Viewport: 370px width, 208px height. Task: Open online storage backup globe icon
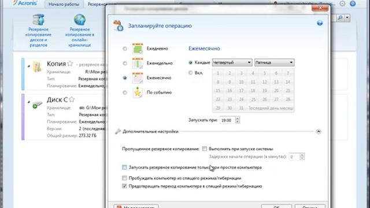[x=80, y=20]
